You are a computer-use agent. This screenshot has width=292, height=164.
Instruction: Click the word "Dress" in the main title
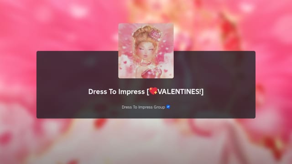click(98, 92)
